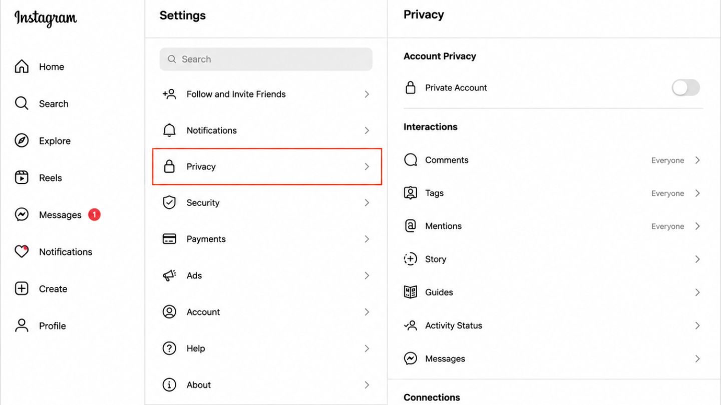The width and height of the screenshot is (721, 405).
Task: Open Activity Status label
Action: coord(454,325)
